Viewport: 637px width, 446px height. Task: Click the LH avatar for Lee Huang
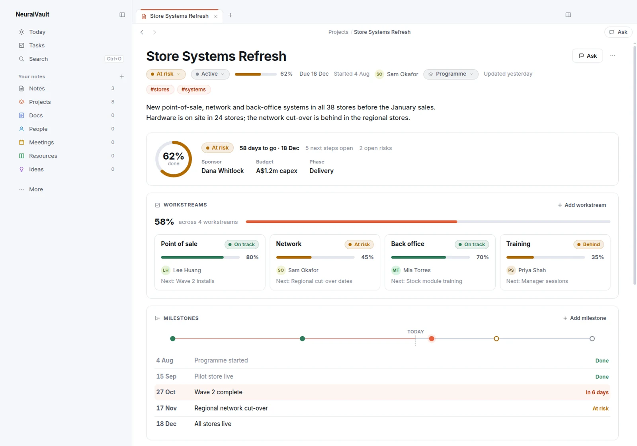166,270
